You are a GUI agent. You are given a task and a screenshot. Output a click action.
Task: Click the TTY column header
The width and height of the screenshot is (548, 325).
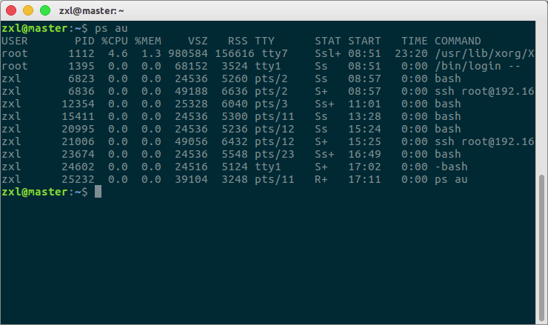click(264, 41)
